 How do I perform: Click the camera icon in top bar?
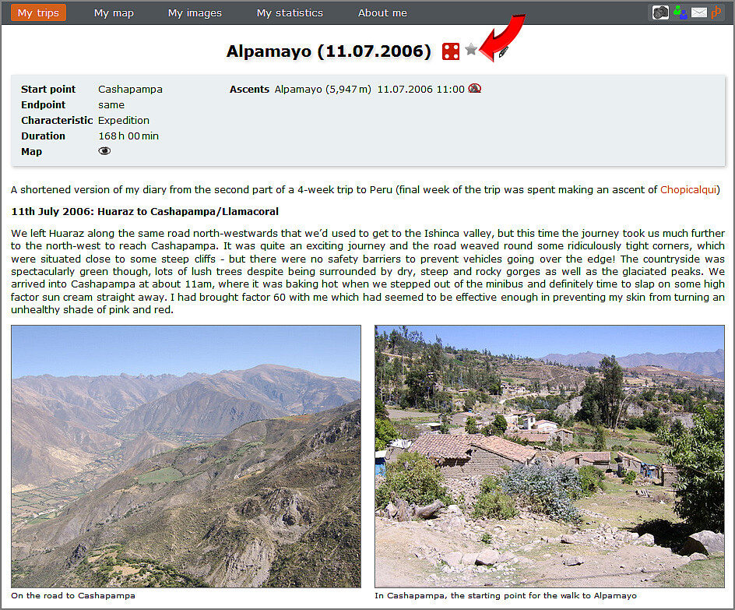[x=660, y=12]
